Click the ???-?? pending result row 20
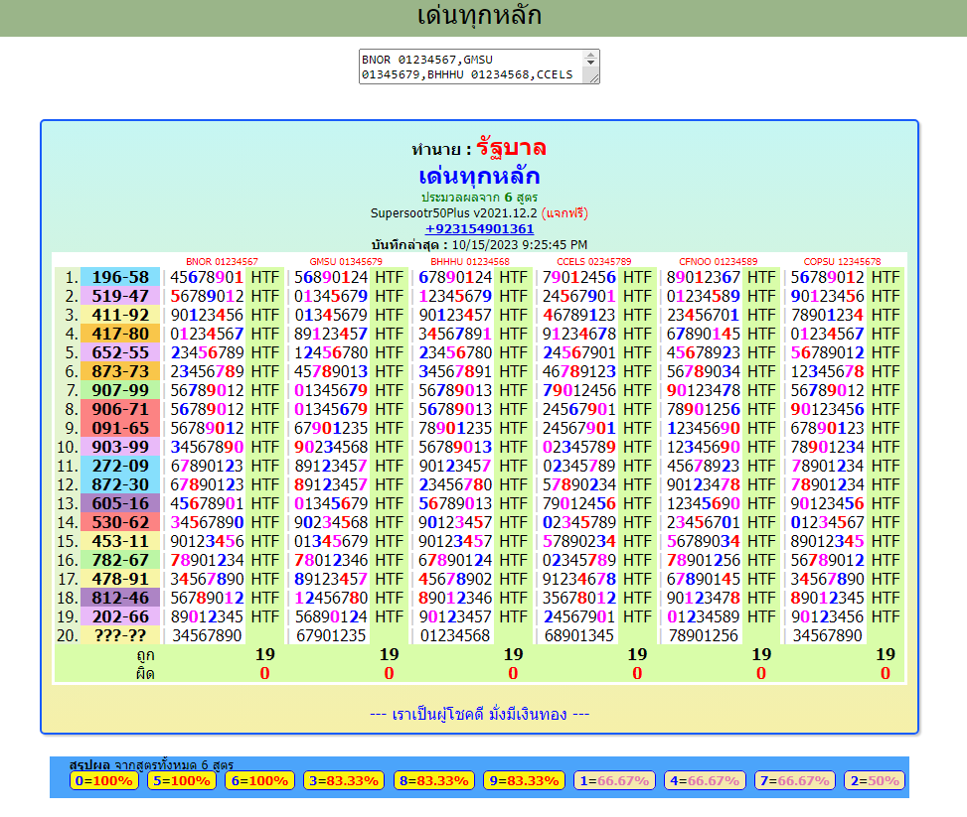 pyautogui.click(x=120, y=635)
